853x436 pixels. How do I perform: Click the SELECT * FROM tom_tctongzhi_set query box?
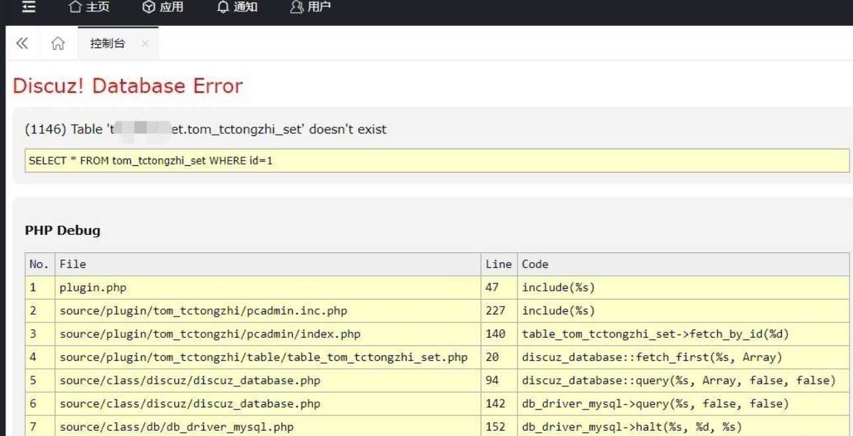click(x=436, y=161)
